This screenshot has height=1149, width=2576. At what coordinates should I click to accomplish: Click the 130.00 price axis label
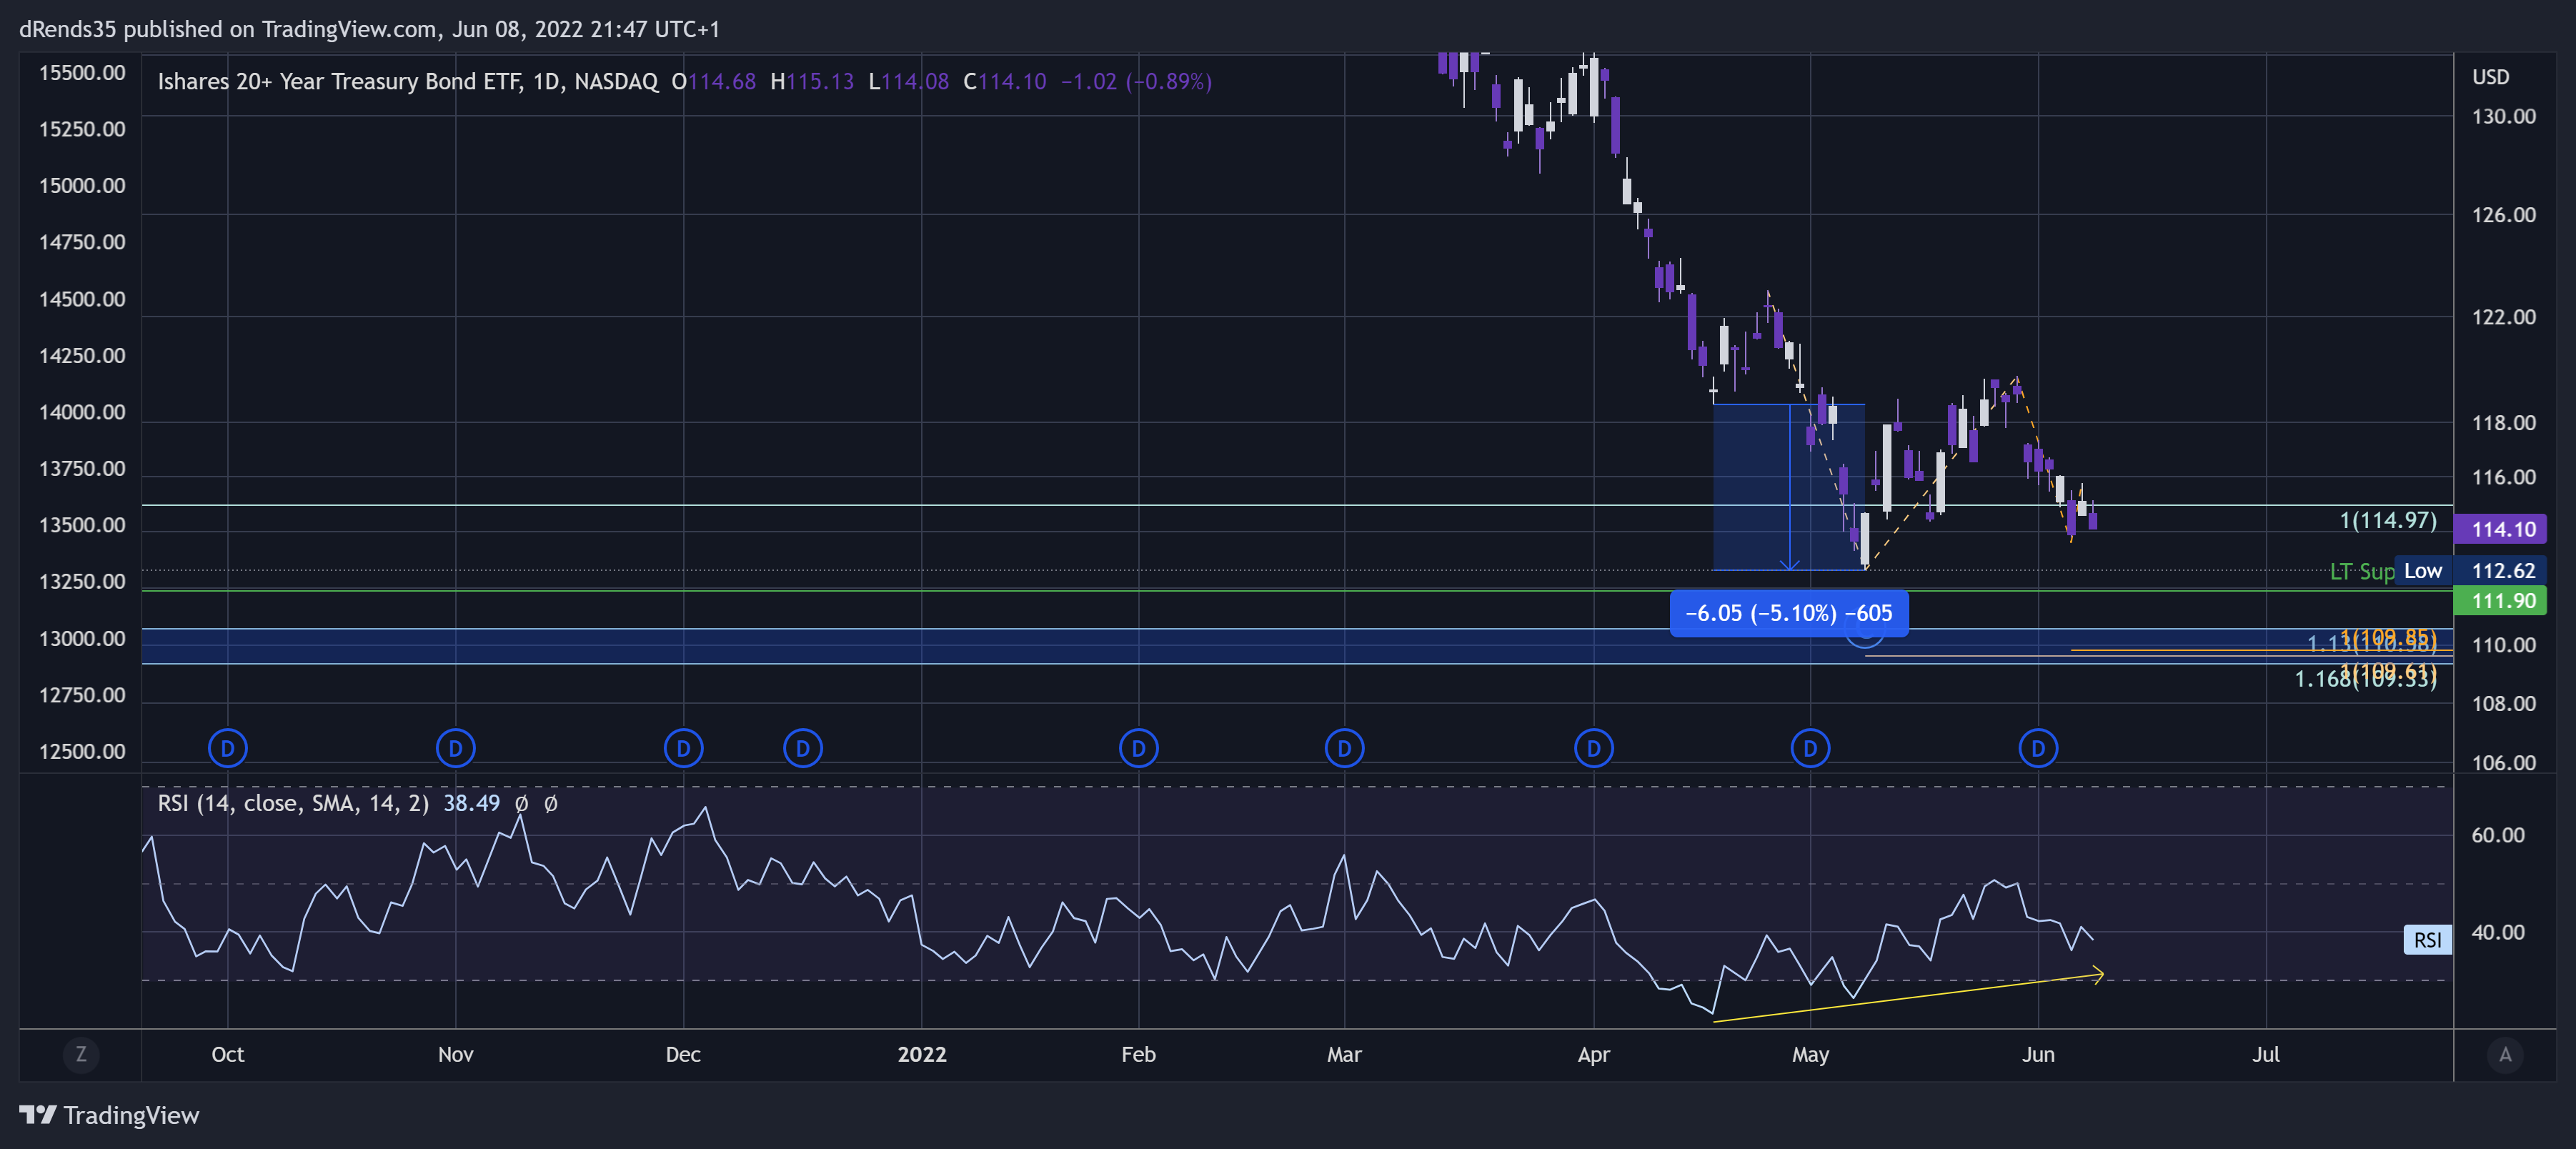point(2504,116)
